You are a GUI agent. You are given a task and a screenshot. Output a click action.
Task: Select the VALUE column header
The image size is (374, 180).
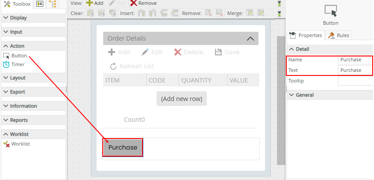pyautogui.click(x=243, y=80)
